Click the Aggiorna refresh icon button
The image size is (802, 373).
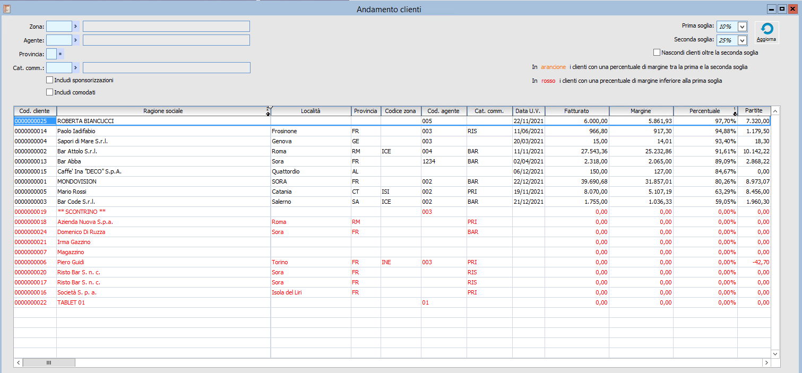(x=766, y=32)
